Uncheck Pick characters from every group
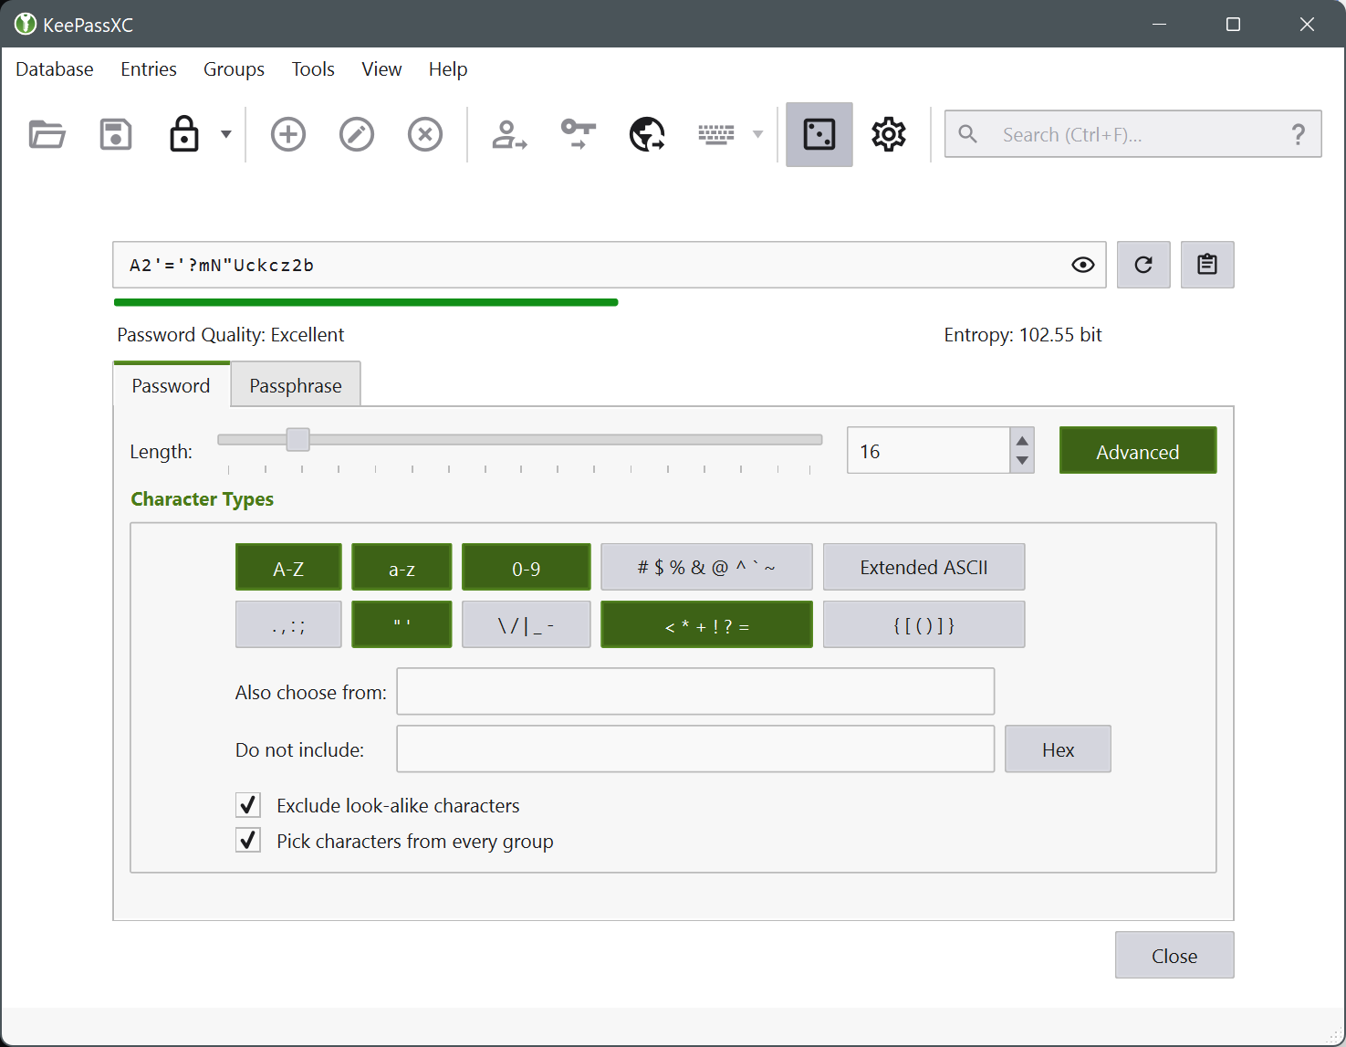Viewport: 1346px width, 1047px height. tap(248, 841)
